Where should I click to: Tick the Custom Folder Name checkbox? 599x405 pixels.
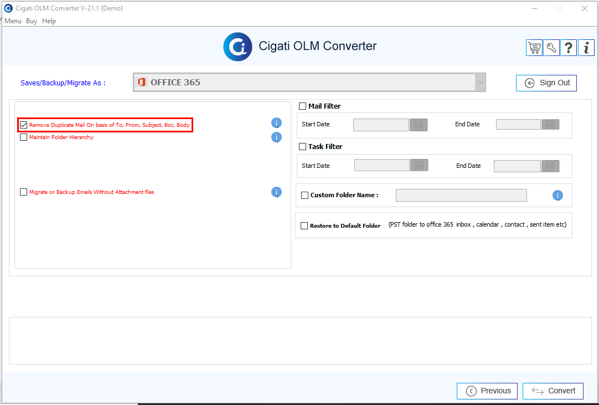click(x=305, y=195)
